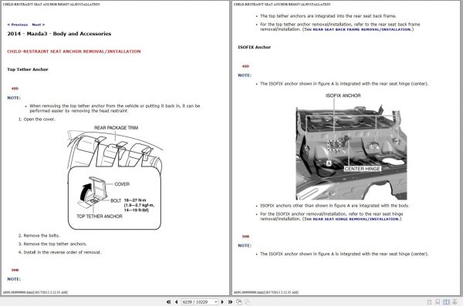Screen dimensions: 463x306
Task: Click the red heading CHILD-RESTRAINT SEAT ANCHOR REMOVAL/INSTALLATION
Action: click(74, 52)
